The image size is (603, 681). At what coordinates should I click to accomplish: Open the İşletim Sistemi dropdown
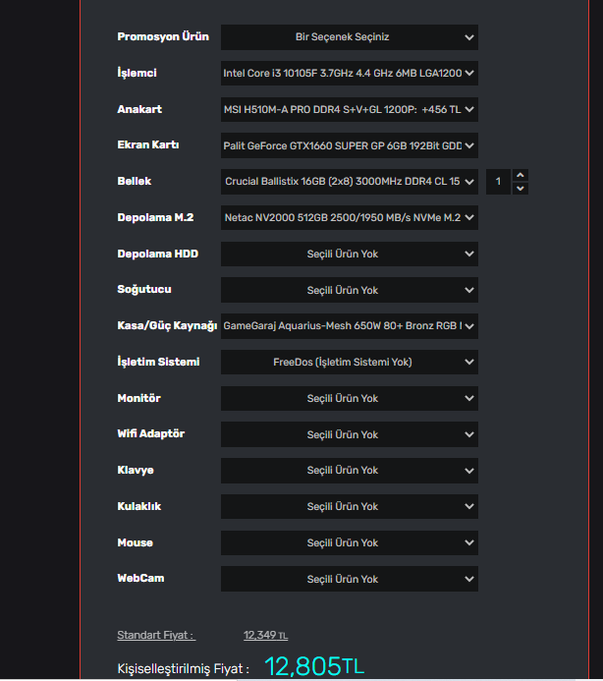point(349,362)
